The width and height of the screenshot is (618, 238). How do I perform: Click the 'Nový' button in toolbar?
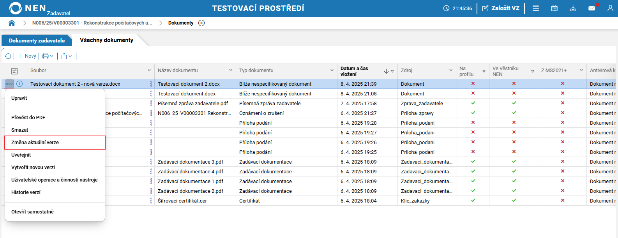click(27, 56)
